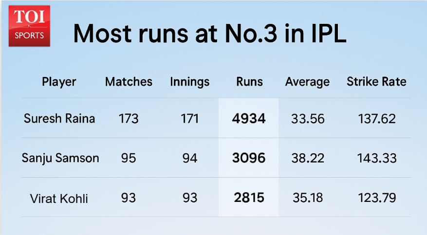
Task: Select the Matches column header
Action: 129,82
